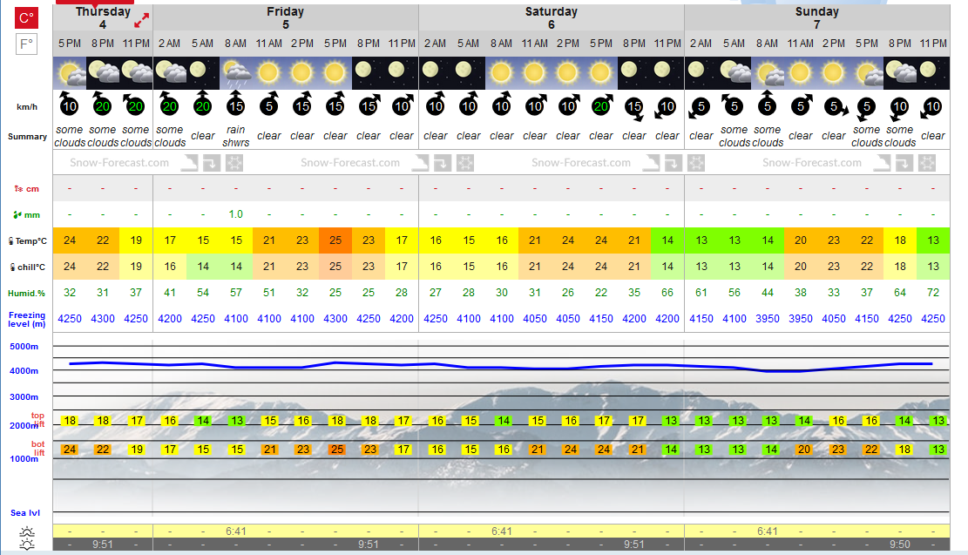Image resolution: width=968 pixels, height=555 pixels.
Task: Click Friday 11 PM clear moon icon
Action: (402, 73)
